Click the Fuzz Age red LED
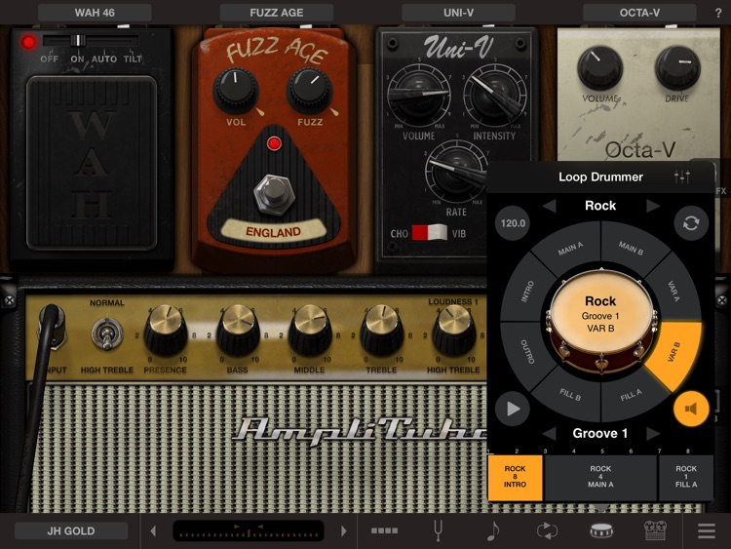The image size is (731, 549). pyautogui.click(x=274, y=143)
